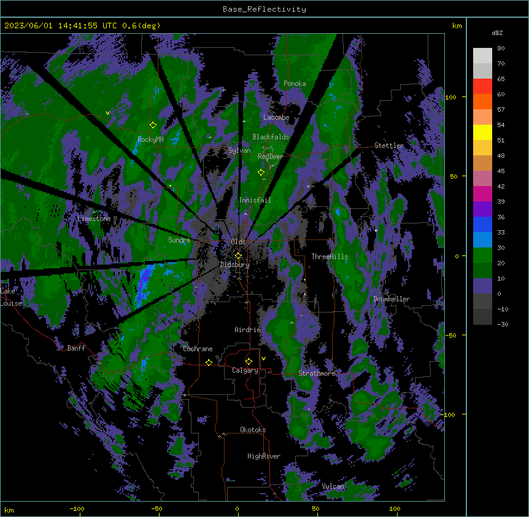Image resolution: width=529 pixels, height=517 pixels.
Task: Select the -100 tick label on right axis
Action: coord(449,414)
